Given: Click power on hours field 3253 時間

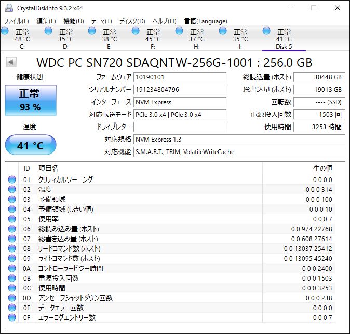Looking at the screenshot, I should tap(319, 127).
